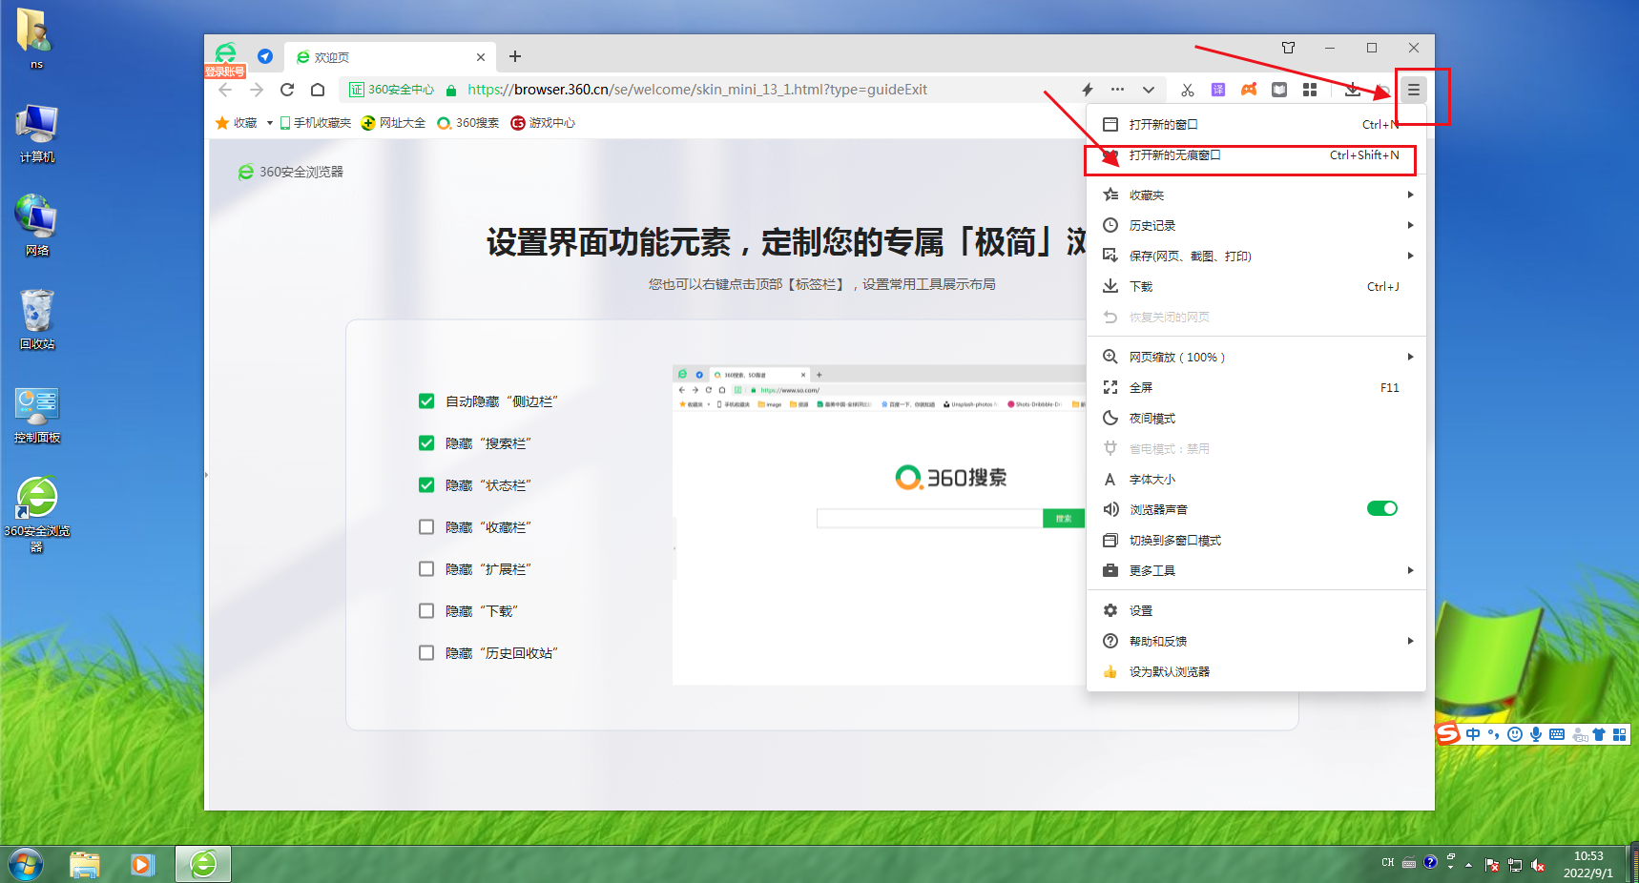
Task: Expand the 收藏夹 submenu
Action: [1255, 195]
